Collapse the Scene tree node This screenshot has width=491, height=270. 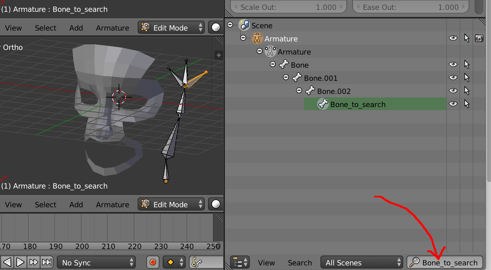tap(230, 25)
